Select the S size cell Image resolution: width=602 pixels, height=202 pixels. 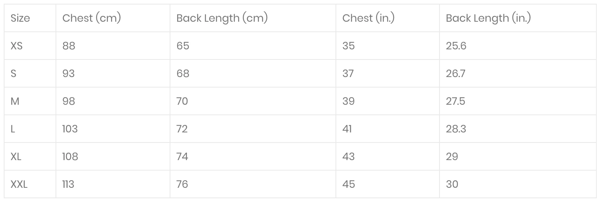[14, 73]
